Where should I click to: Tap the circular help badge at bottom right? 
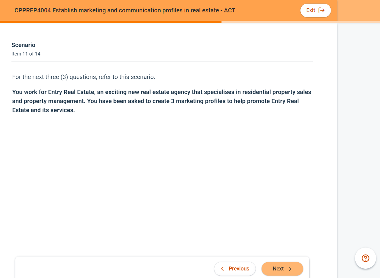click(x=365, y=258)
